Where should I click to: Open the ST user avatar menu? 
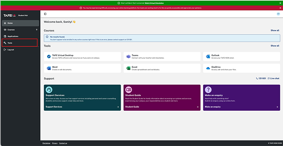pyautogui.click(x=278, y=14)
